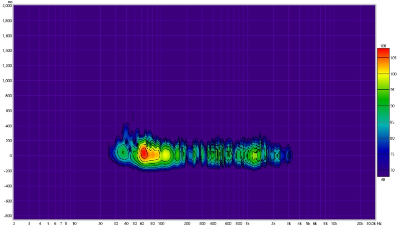Click the "90" color scale label
The height and width of the screenshot is (227, 399).
click(392, 106)
